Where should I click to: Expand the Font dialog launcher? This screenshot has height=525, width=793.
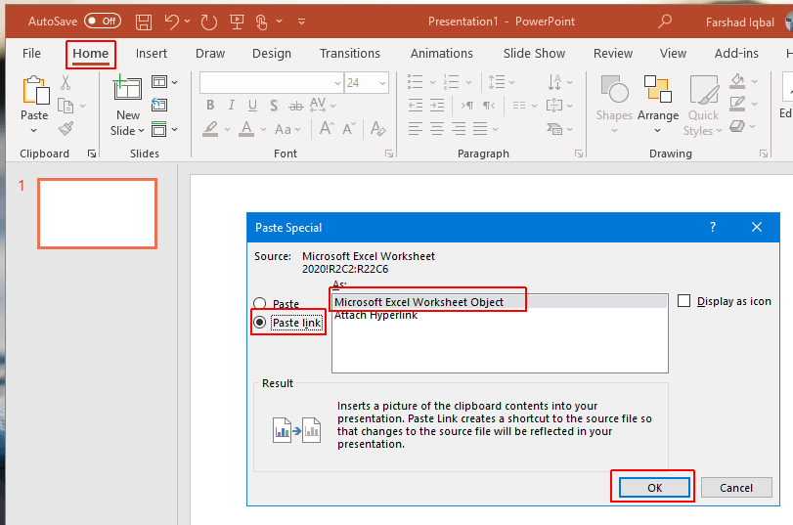pyautogui.click(x=389, y=153)
